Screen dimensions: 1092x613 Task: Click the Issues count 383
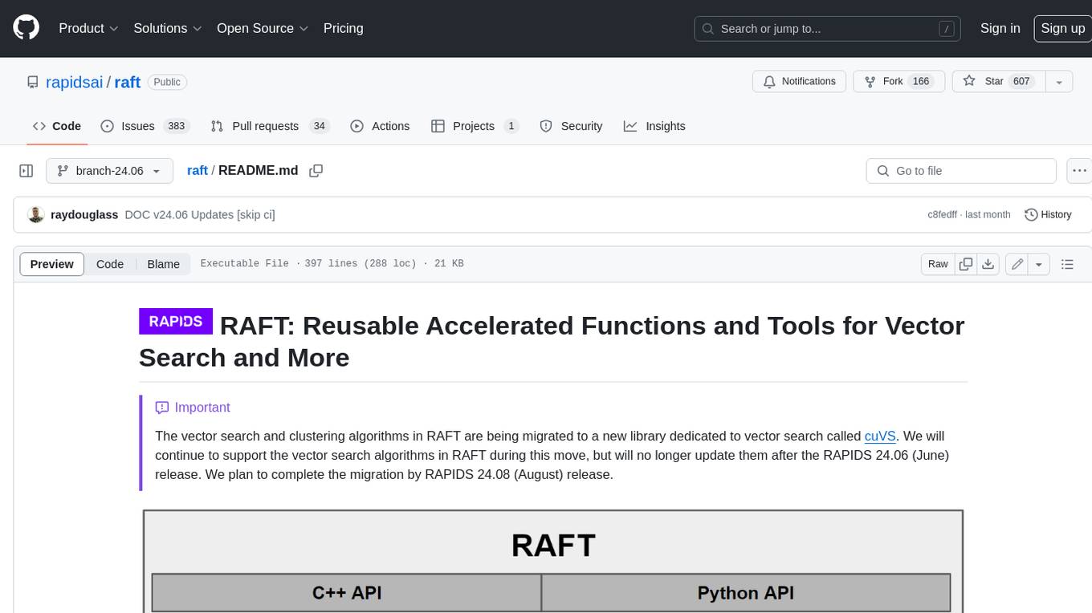click(177, 126)
